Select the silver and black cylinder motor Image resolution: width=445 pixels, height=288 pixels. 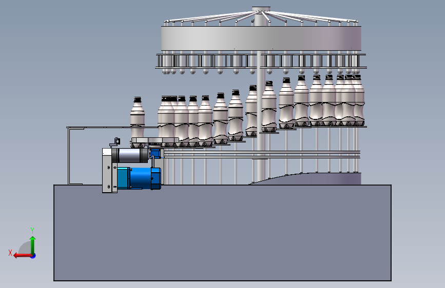[x=130, y=155]
